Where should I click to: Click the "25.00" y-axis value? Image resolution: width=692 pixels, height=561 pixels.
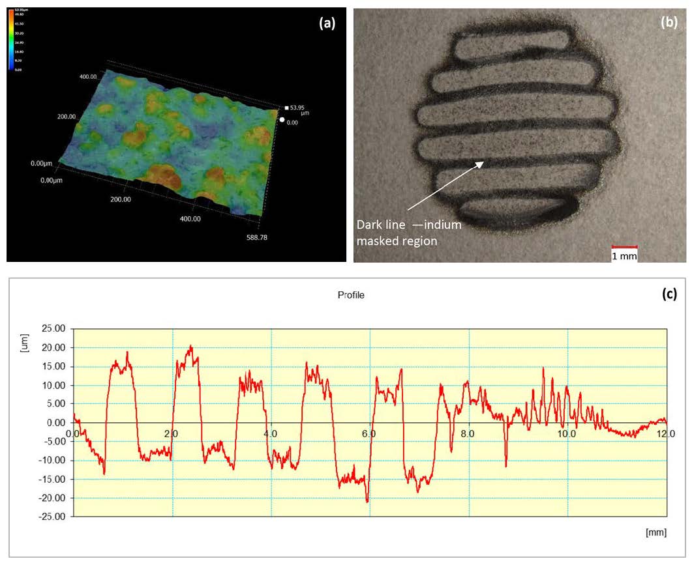tap(53, 328)
